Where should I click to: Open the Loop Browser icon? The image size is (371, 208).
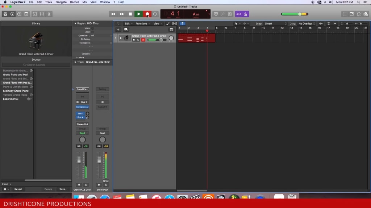pyautogui.click(x=359, y=14)
